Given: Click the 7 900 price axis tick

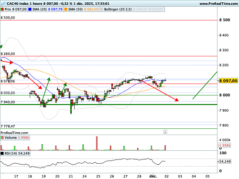Looking at the screenshot, I should point(224,110).
